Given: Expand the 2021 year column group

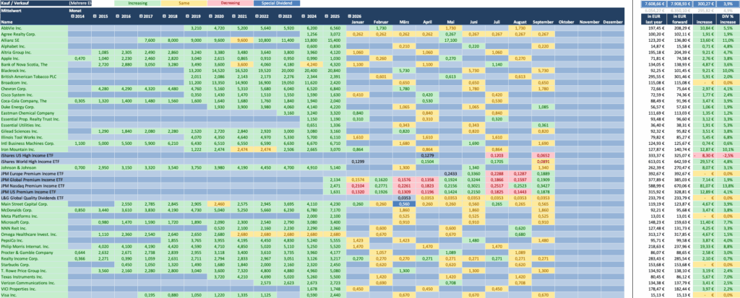Looking at the screenshot, I should pos(234,16).
